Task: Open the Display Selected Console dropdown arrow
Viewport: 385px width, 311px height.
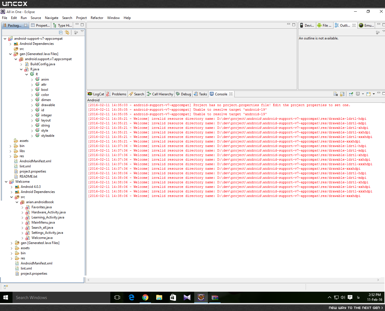Action: (363, 94)
